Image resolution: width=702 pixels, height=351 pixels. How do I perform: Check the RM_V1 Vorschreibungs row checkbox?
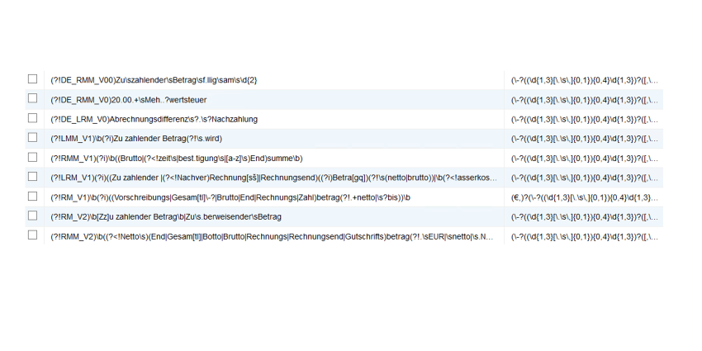point(32,196)
